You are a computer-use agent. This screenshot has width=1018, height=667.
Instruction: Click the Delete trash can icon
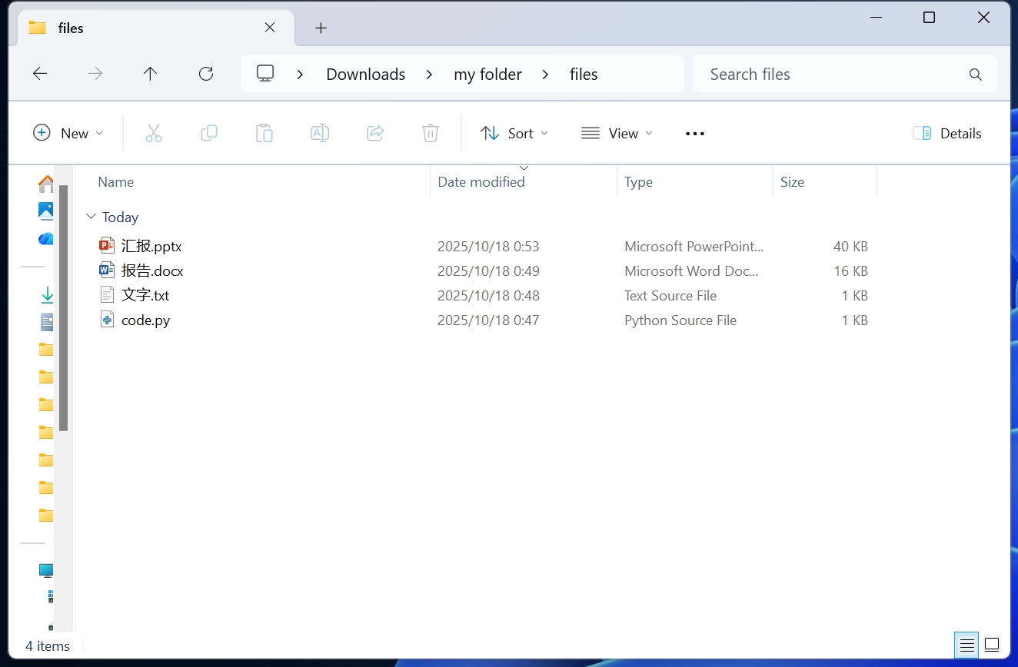pyautogui.click(x=431, y=134)
